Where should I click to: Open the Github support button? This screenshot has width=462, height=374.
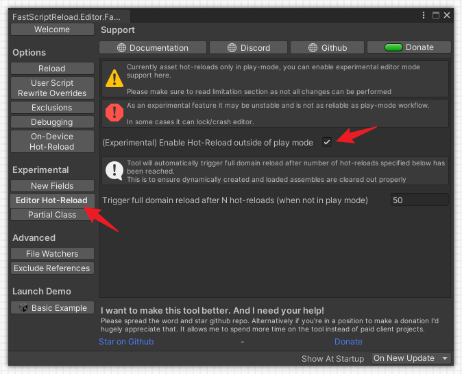coord(327,47)
